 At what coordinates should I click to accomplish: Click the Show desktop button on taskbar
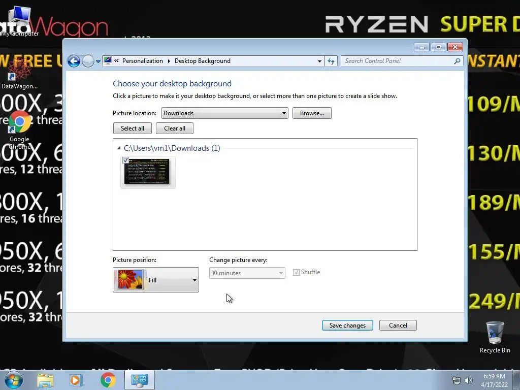tap(516, 380)
